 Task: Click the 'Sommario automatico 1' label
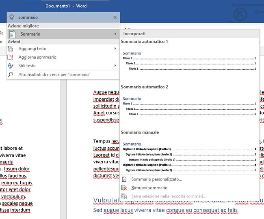(x=144, y=41)
